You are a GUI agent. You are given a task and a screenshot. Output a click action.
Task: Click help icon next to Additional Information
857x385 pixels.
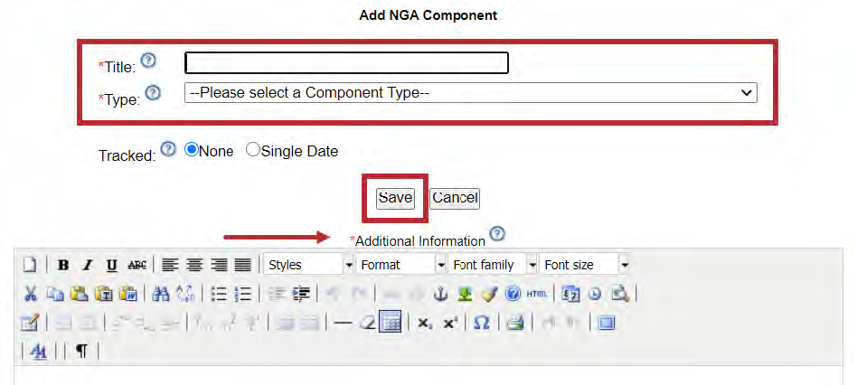click(x=496, y=235)
